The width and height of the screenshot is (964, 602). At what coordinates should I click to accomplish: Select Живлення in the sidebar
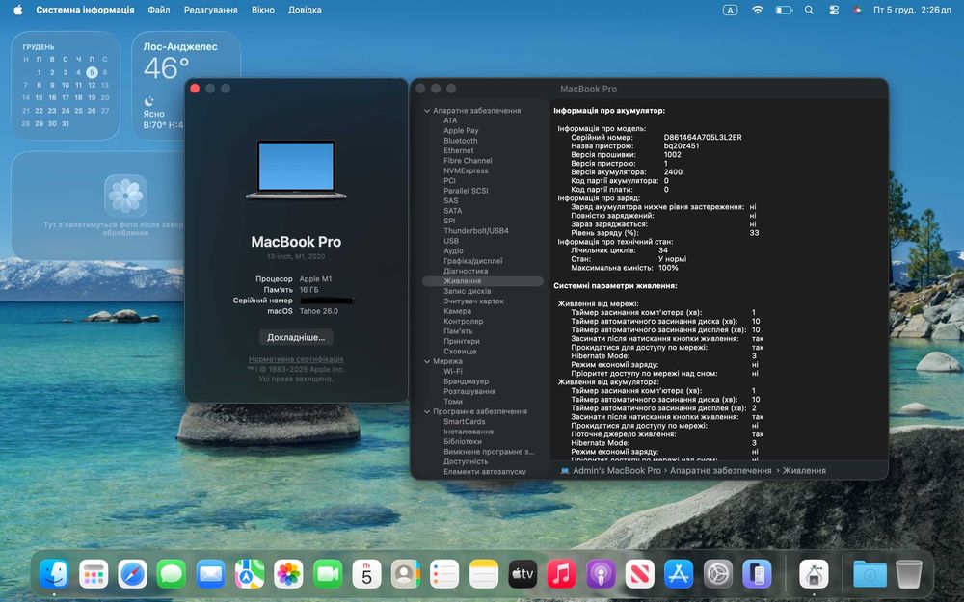[x=483, y=280]
